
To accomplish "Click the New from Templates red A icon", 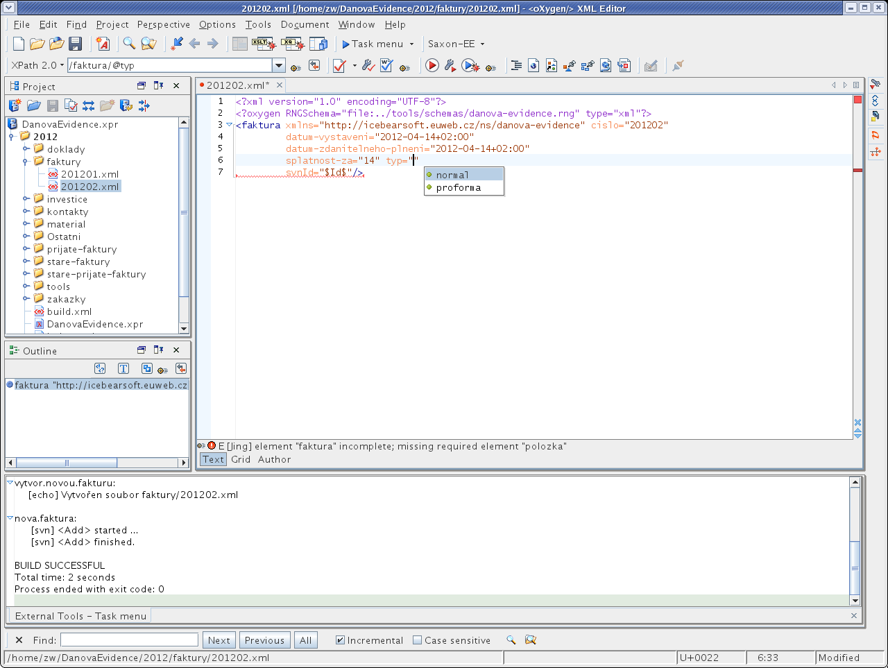I will tap(103, 44).
